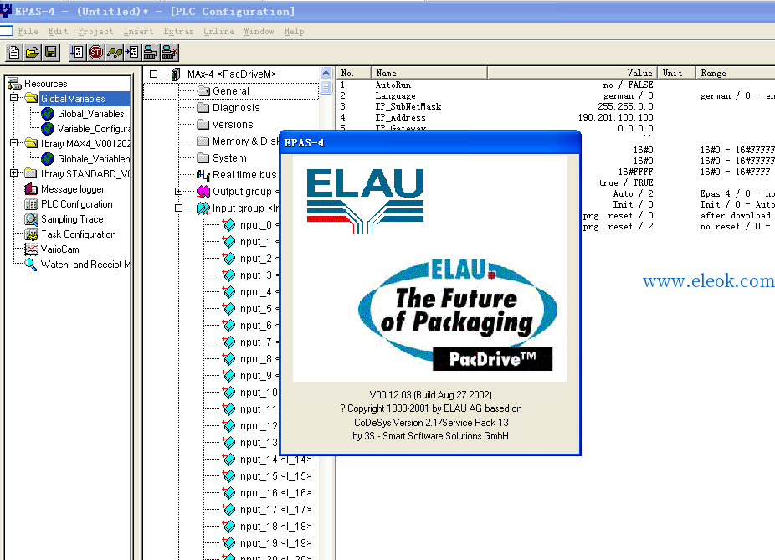Click the Resources root icon
The height and width of the screenshot is (560, 775).
(14, 84)
